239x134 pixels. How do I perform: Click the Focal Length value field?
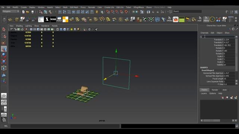pos(229,79)
